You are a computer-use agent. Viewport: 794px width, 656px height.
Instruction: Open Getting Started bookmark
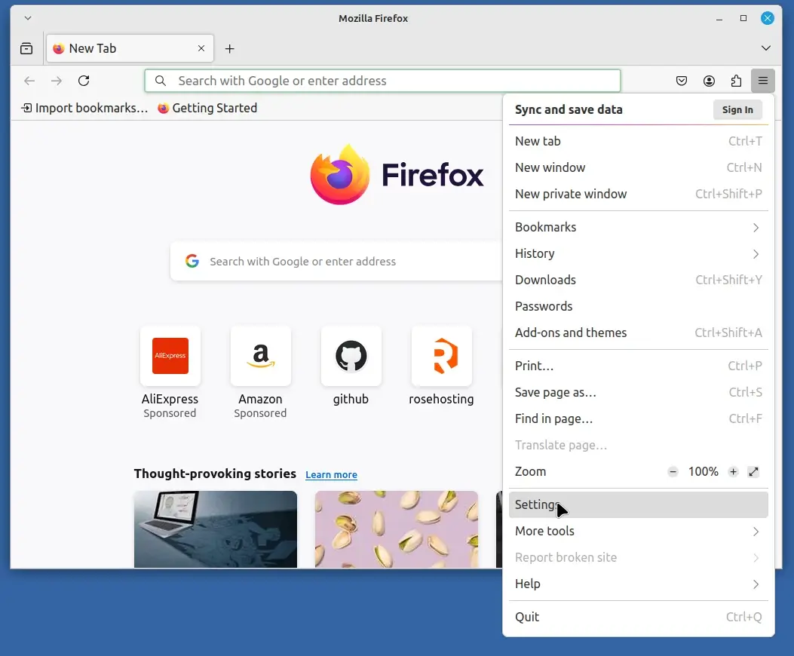coord(207,108)
